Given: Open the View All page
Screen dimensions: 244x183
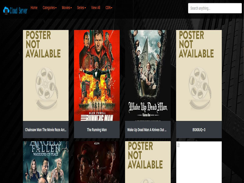Looking at the screenshot, I should (95, 8).
